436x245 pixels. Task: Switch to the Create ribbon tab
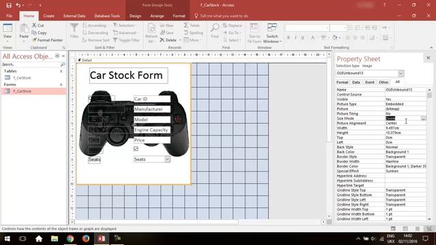(48, 16)
